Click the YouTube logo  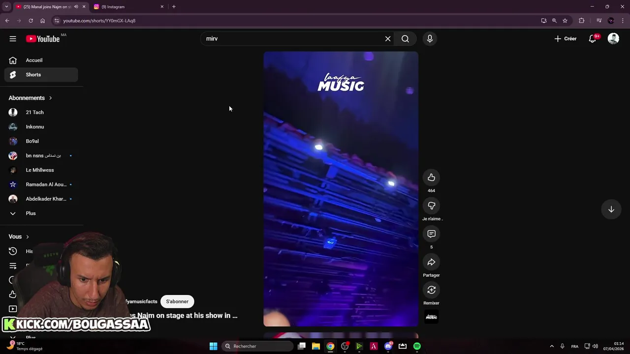coord(43,39)
